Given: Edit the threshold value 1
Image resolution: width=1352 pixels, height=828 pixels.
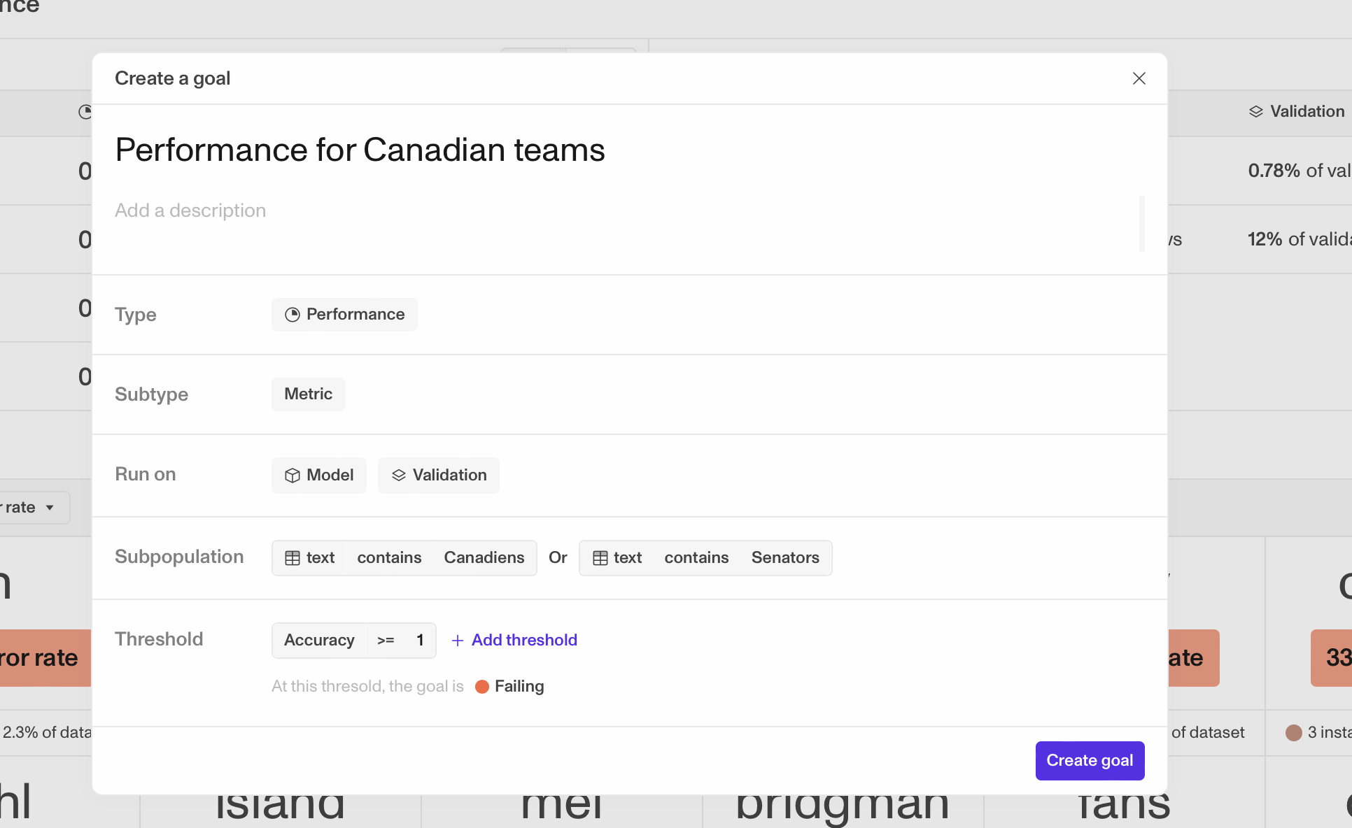Looking at the screenshot, I should click(x=420, y=641).
